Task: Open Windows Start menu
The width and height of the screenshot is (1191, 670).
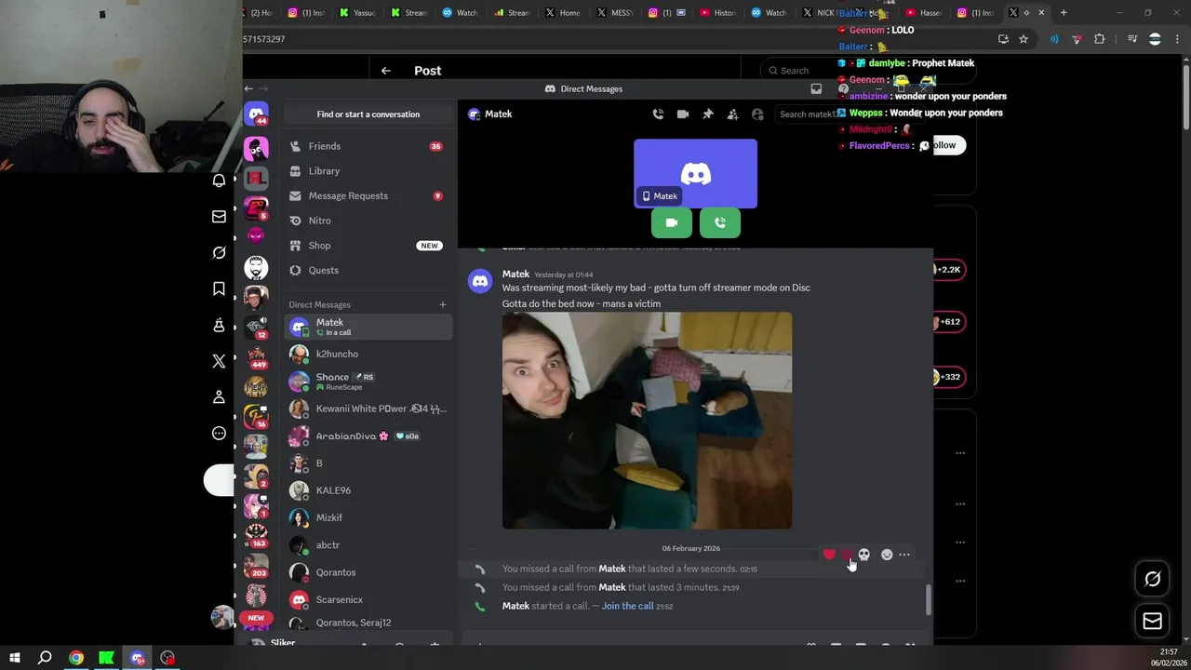Action: click(15, 658)
